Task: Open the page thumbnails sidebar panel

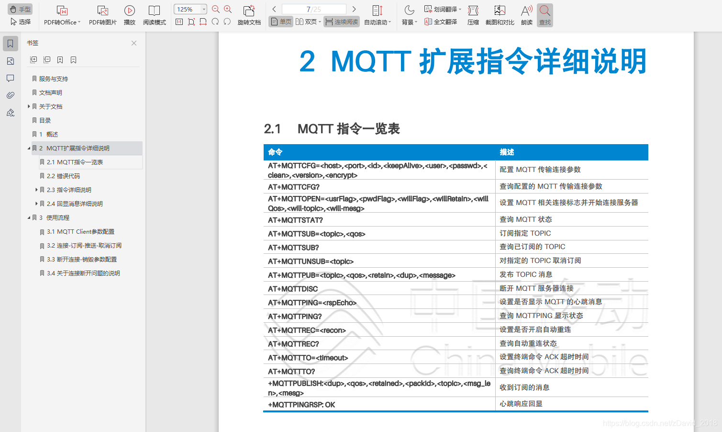Action: point(10,61)
